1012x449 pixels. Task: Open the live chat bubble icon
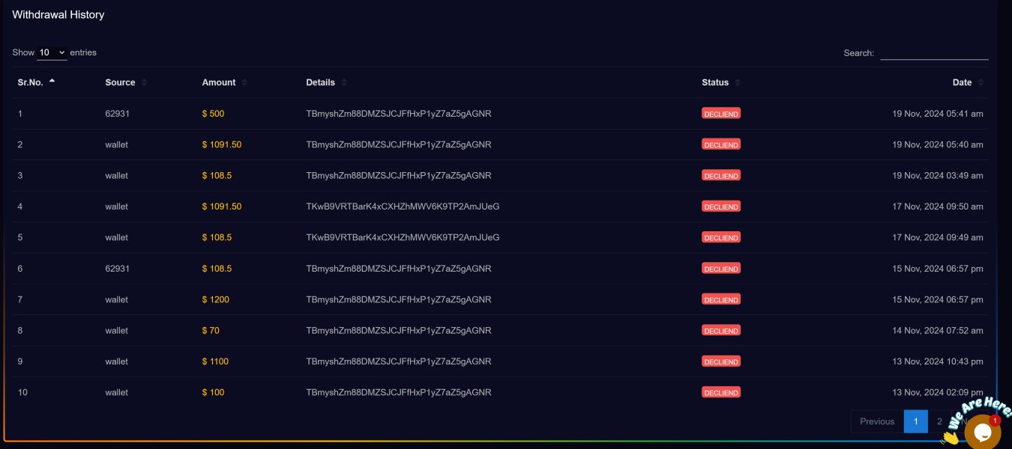[982, 433]
